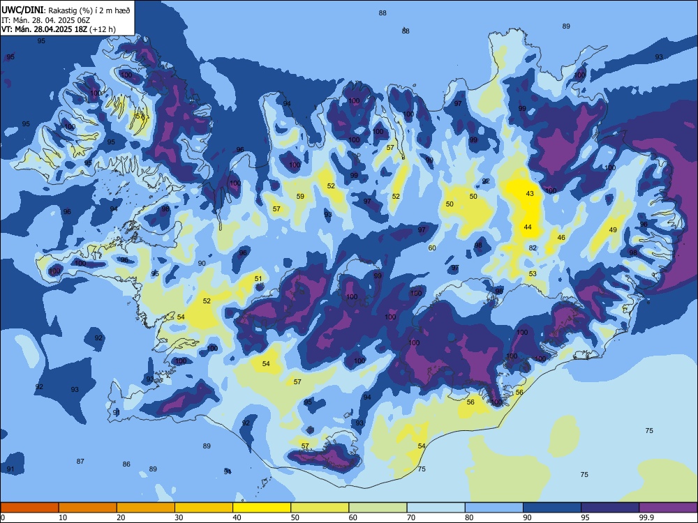Viewport: 698px width, 523px height.
Task: Click the 'VT: Mán. 28.04.2025 18Z' line
Action: (45, 29)
